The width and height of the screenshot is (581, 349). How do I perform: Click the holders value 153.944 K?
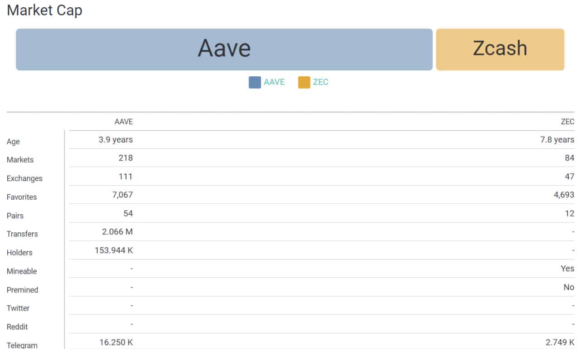pyautogui.click(x=114, y=251)
